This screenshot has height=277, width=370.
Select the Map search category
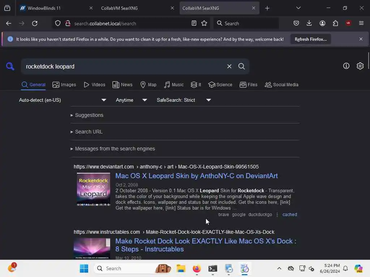tap(149, 84)
